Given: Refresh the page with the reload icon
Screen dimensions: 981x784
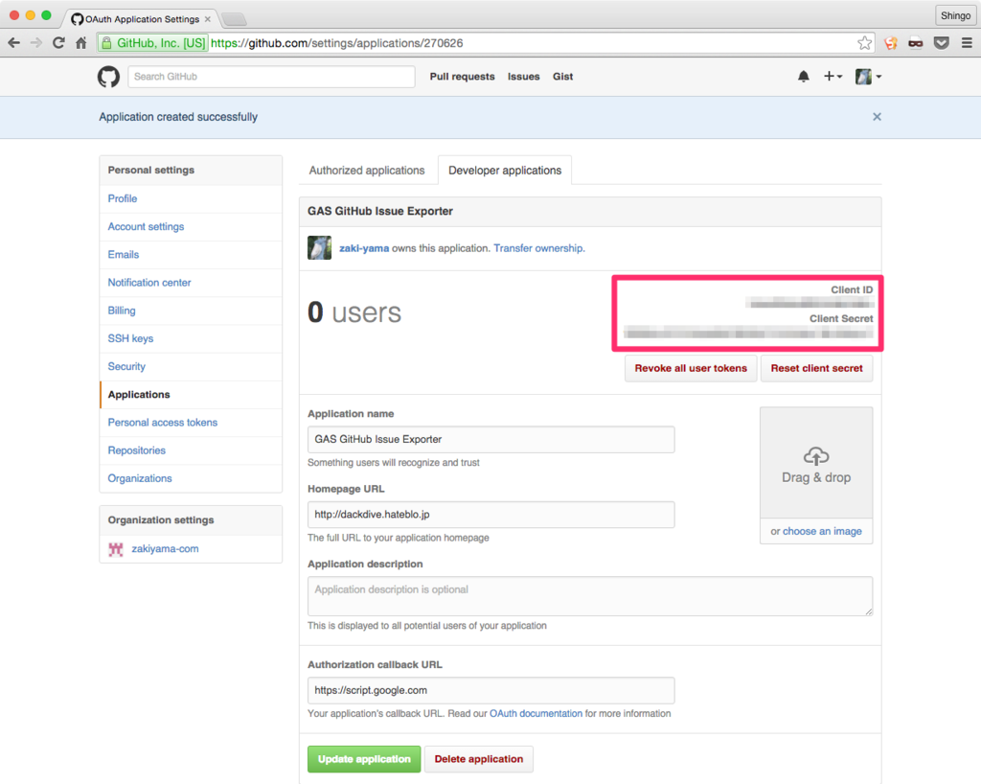Looking at the screenshot, I should pyautogui.click(x=58, y=42).
